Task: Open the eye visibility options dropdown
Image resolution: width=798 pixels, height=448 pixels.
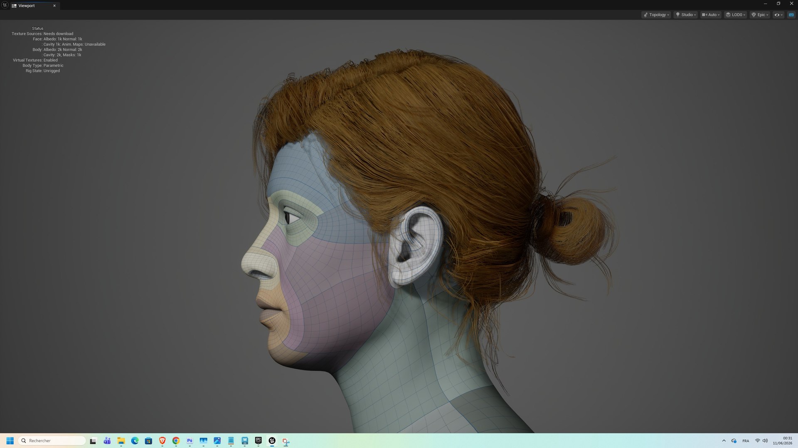Action: [778, 15]
